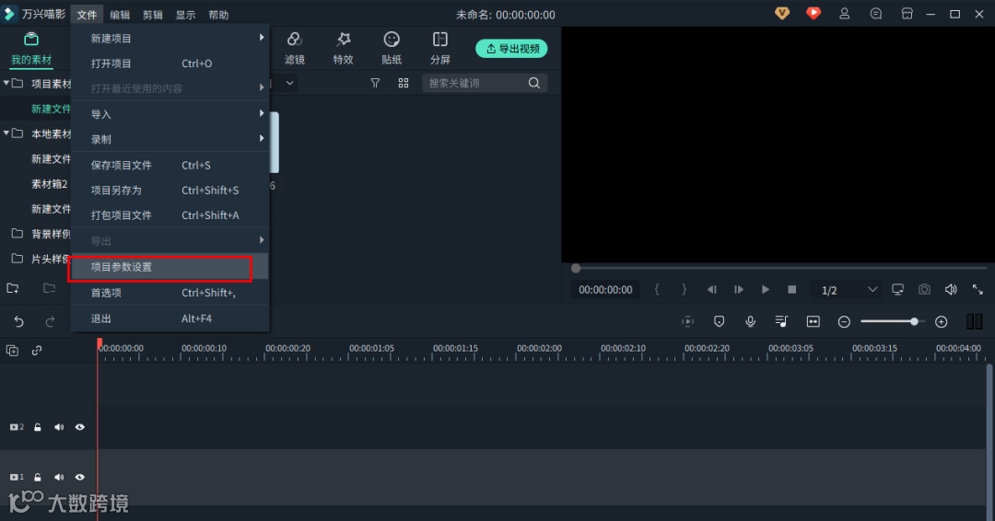
Task: Click the marker shield icon
Action: pyautogui.click(x=719, y=322)
